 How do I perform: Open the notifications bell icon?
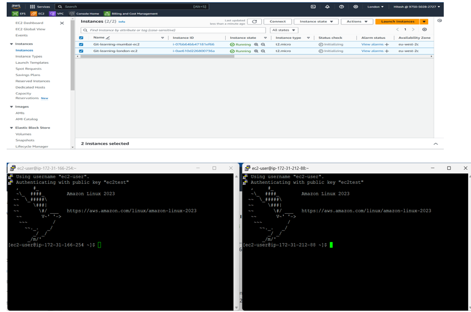click(x=327, y=7)
